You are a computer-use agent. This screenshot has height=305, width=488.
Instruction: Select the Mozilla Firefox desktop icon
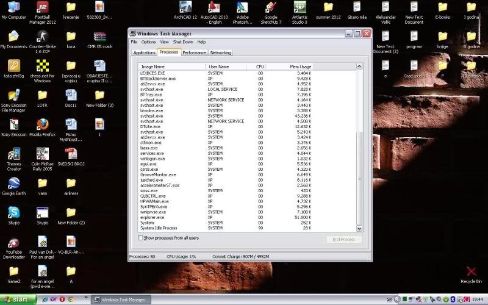[x=42, y=124]
